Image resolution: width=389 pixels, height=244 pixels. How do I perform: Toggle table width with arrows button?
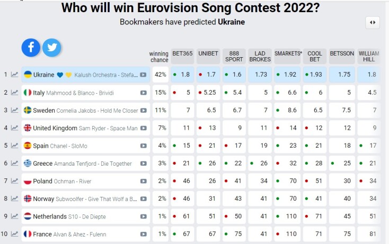point(373,22)
